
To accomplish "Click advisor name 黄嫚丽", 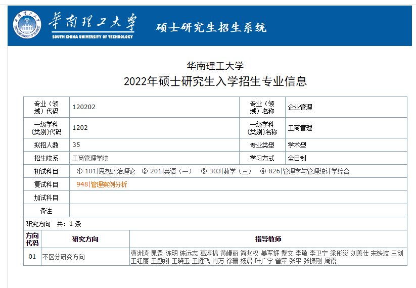I will tap(229, 253).
